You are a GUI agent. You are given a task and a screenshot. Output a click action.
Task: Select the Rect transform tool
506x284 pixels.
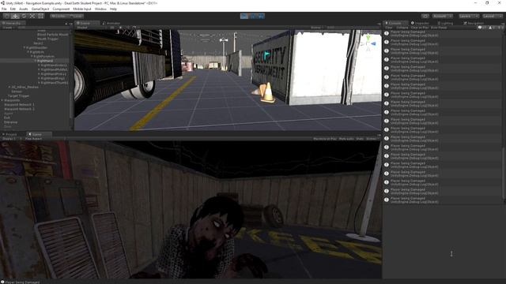coord(41,16)
